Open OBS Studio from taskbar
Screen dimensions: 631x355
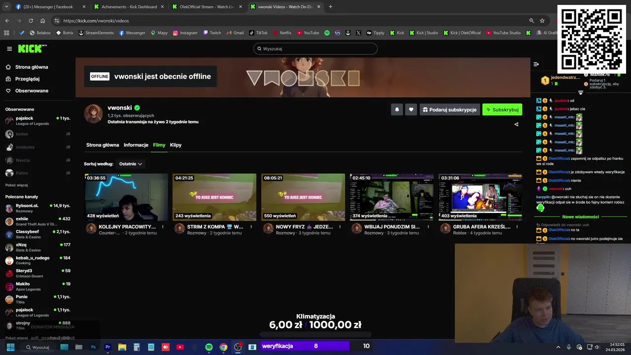click(x=238, y=347)
